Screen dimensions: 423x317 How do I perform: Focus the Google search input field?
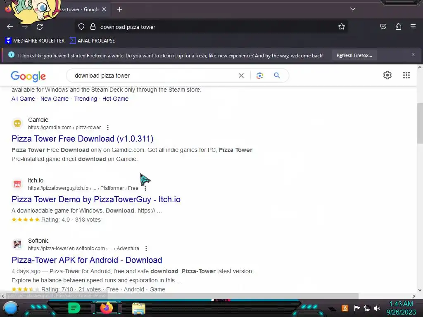click(x=154, y=76)
